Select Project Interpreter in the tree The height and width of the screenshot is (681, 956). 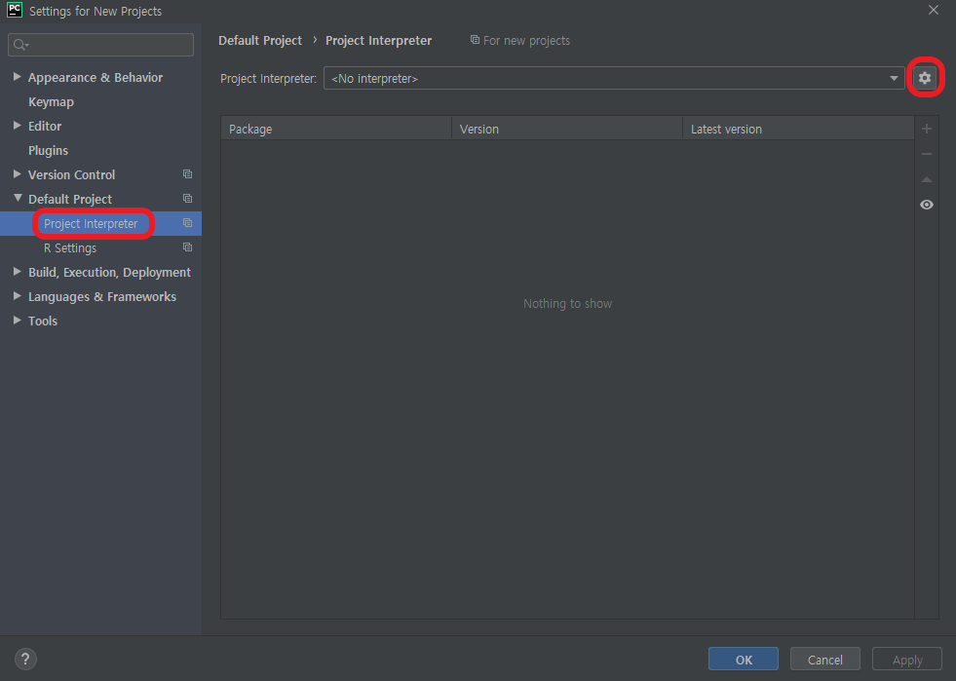tap(91, 224)
